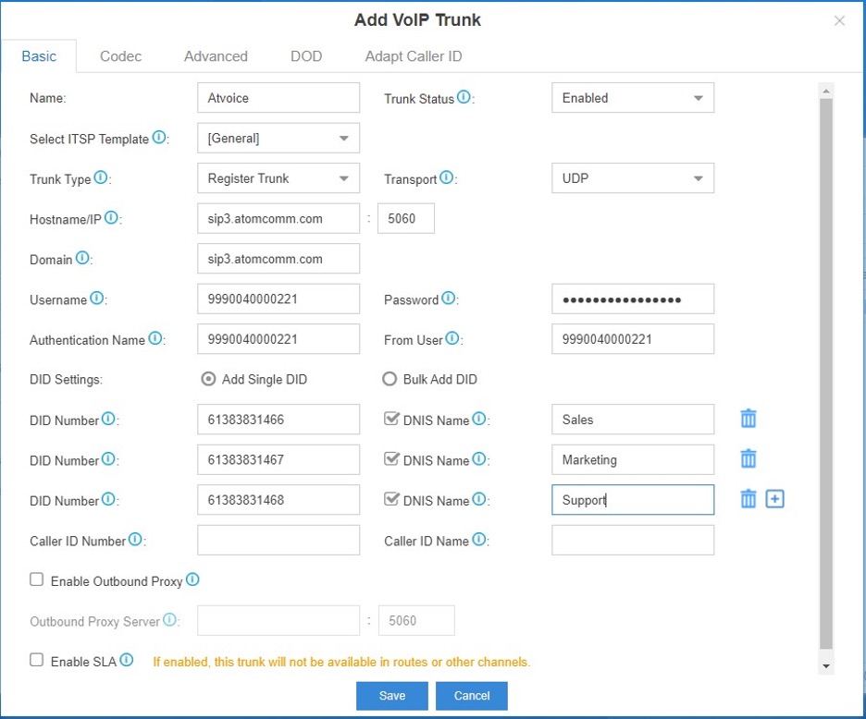
Task: Click info icon beside Username label
Action: click(x=96, y=298)
